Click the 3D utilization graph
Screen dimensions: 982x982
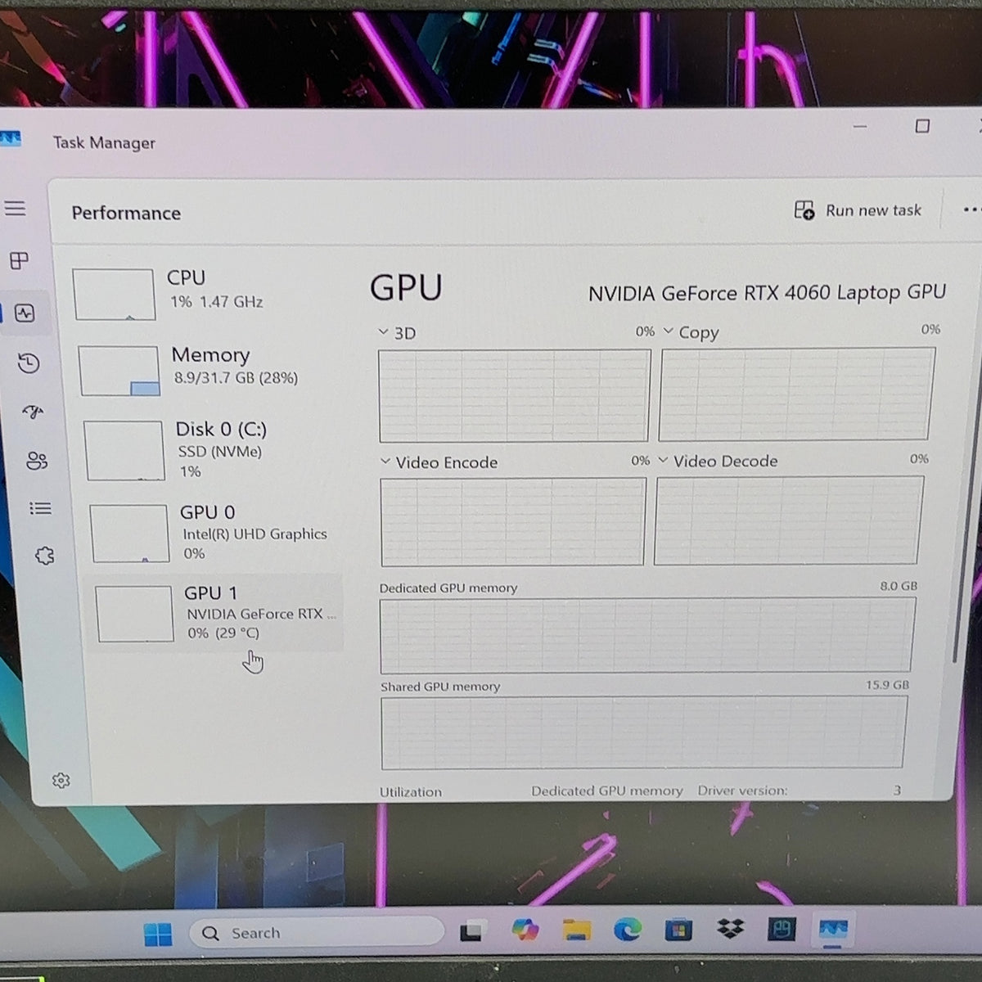pyautogui.click(x=515, y=395)
